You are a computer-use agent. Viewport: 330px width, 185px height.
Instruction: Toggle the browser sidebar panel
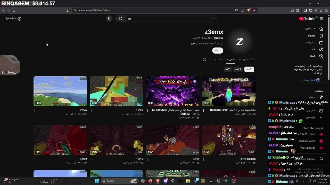coord(306,10)
